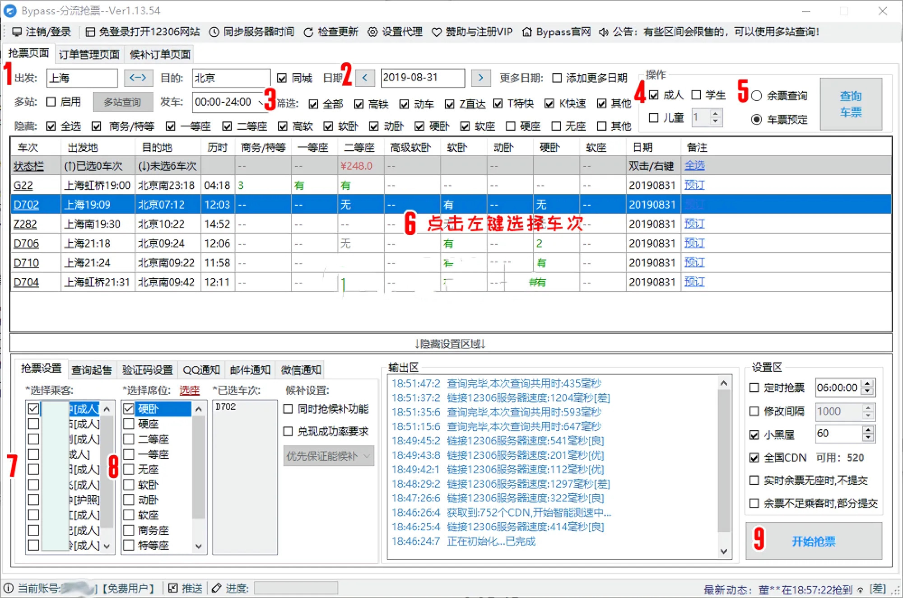Screen dimensions: 903x598
Task: Visit Bypass官网 with the home icon
Action: [526, 32]
